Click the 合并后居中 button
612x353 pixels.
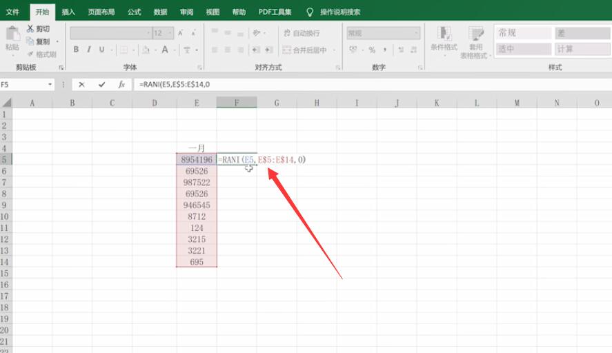tap(305, 50)
